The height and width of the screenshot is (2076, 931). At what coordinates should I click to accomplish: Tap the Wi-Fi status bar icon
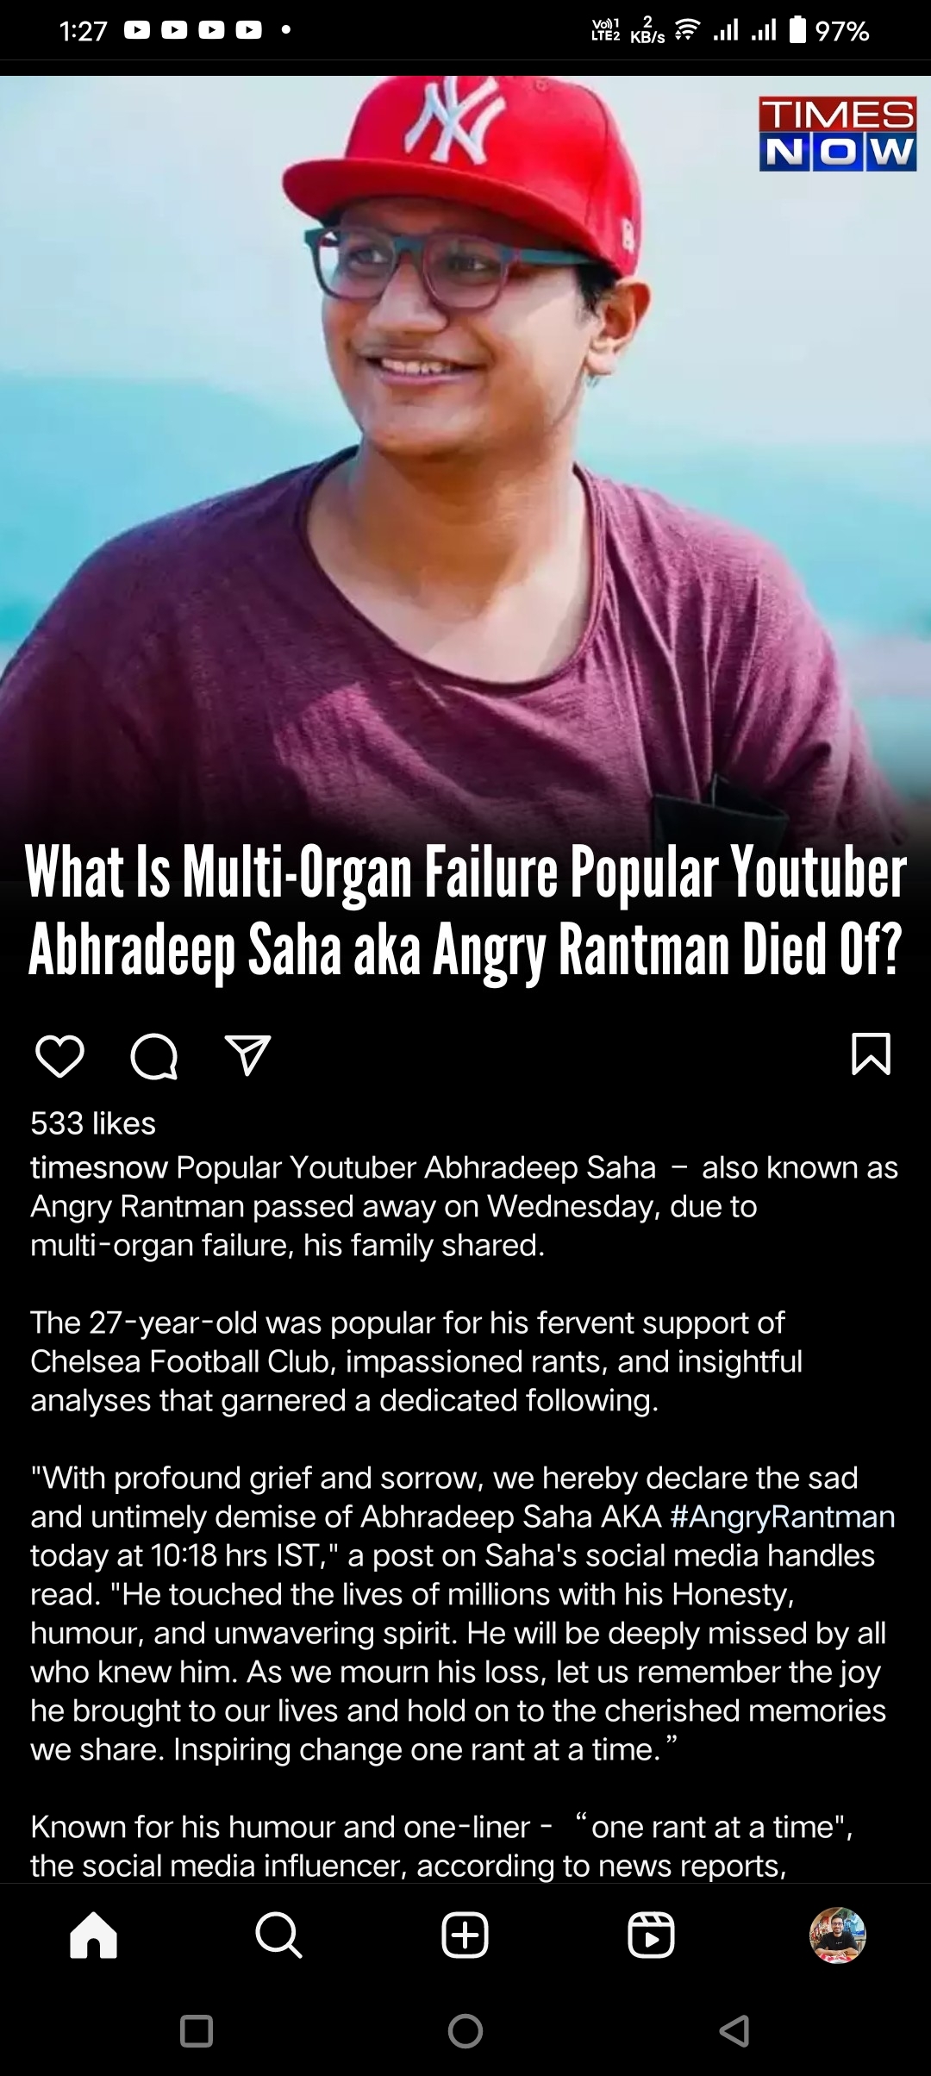coord(687,31)
